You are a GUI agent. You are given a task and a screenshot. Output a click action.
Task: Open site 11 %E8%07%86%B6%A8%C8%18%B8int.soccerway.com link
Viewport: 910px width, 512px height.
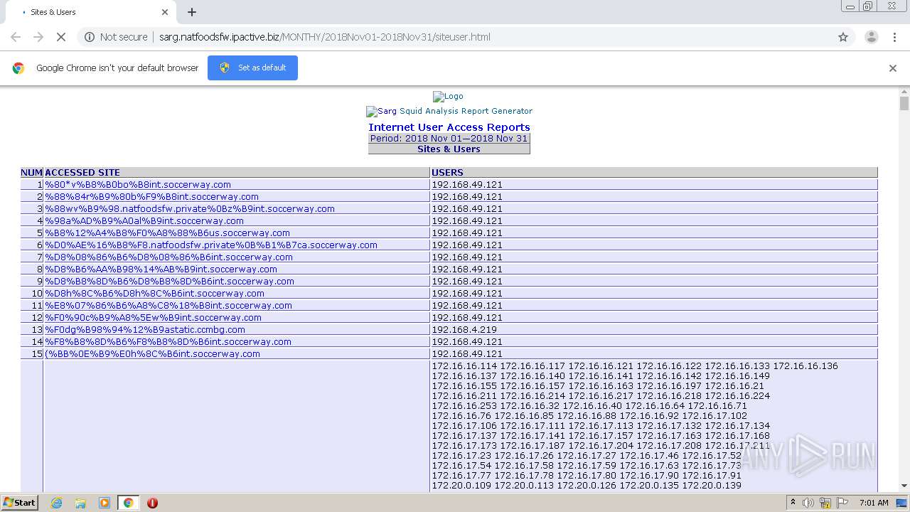point(168,305)
